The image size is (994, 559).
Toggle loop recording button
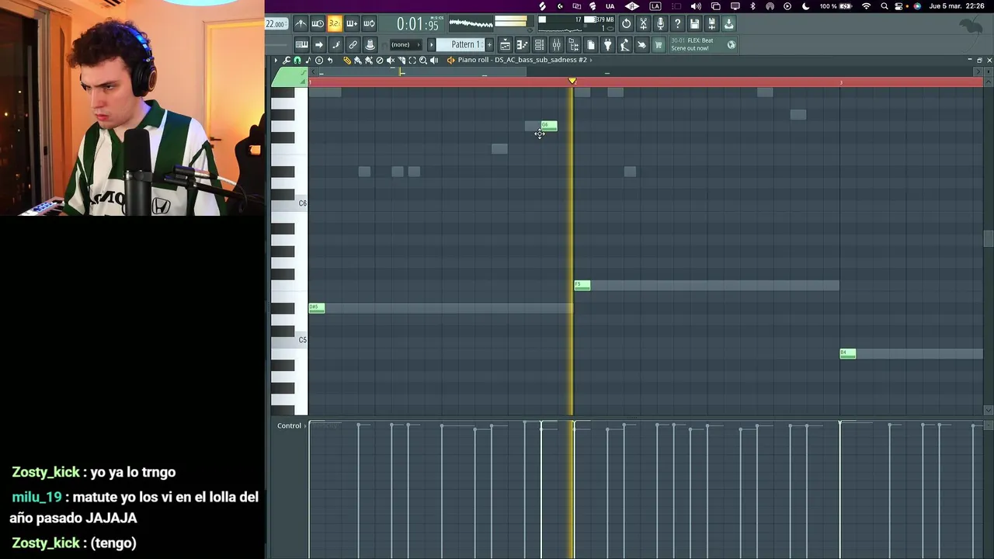[370, 23]
